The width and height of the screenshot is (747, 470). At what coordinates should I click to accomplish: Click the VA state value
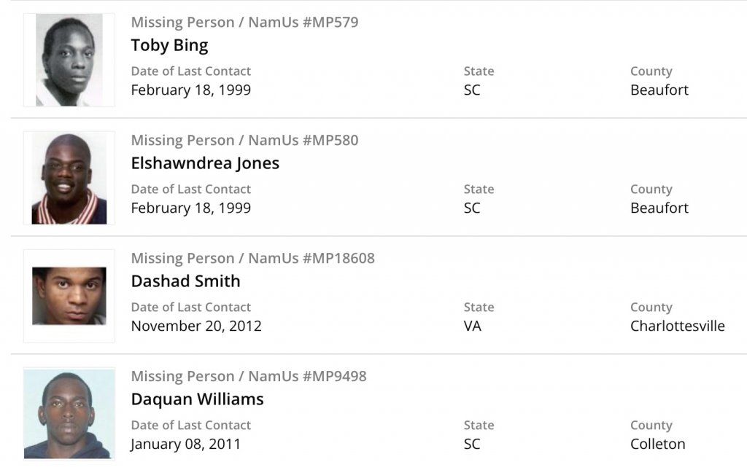pos(472,326)
